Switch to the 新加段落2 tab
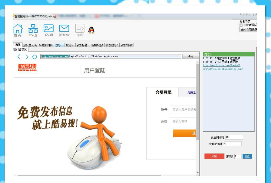The height and width of the screenshot is (183, 271). 112,45
